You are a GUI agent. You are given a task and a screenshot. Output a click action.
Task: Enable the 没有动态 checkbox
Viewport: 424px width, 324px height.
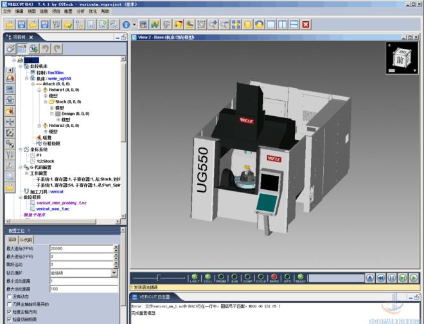[x=10, y=296]
